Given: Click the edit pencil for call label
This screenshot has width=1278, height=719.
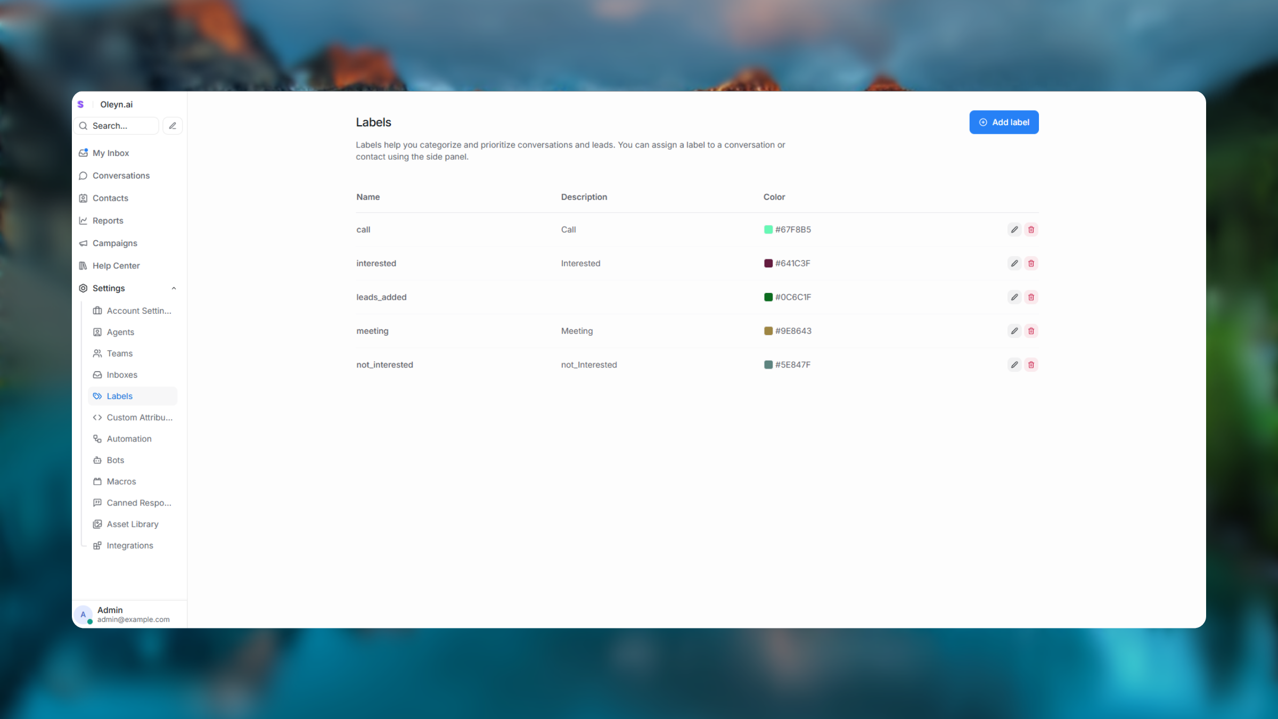Looking at the screenshot, I should pyautogui.click(x=1014, y=230).
